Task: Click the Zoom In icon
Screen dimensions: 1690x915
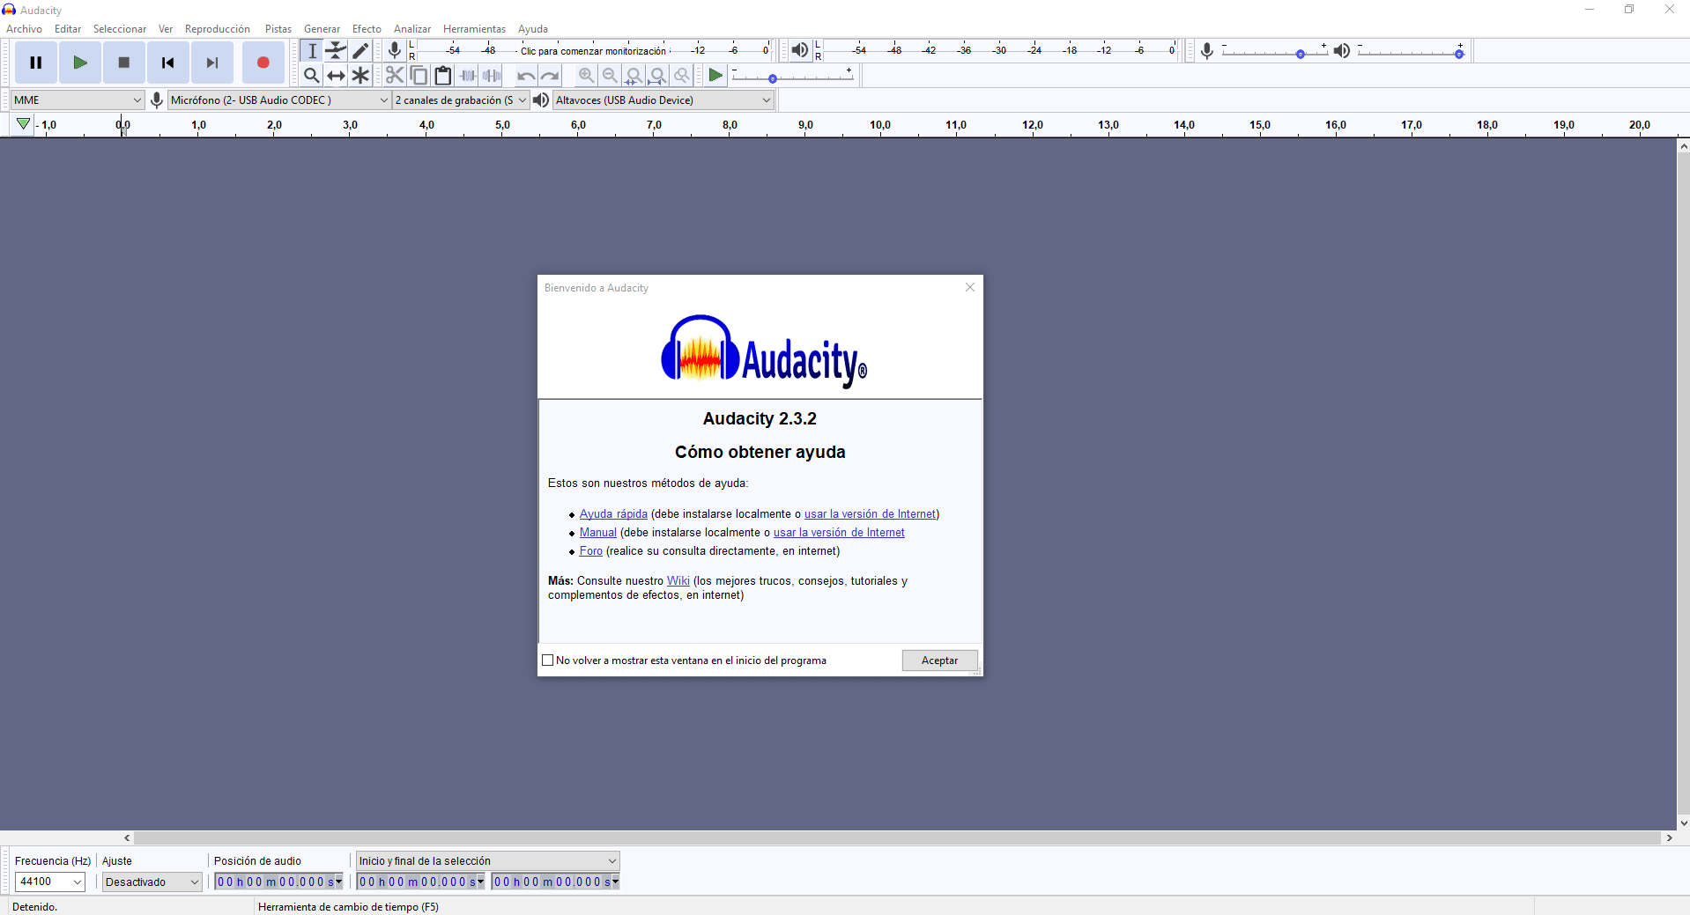Action: 586,76
